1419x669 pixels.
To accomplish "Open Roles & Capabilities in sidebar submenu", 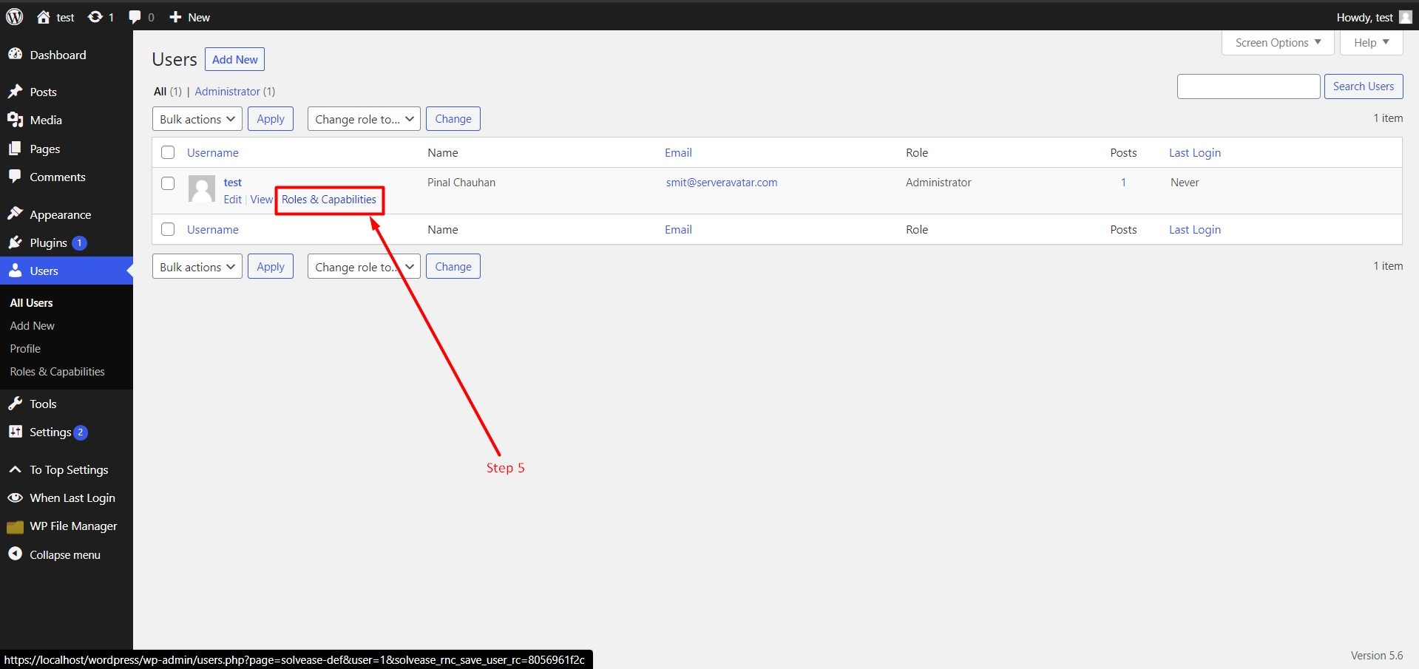I will 58,371.
